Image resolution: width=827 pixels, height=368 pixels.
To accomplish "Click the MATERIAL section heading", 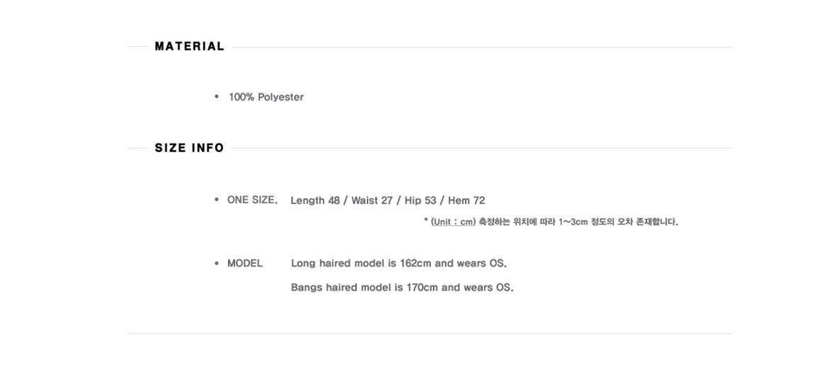I will (x=189, y=47).
